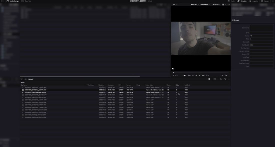
Task: Click the viewer timecode 04:29:43:12
Action: tap(216, 5)
